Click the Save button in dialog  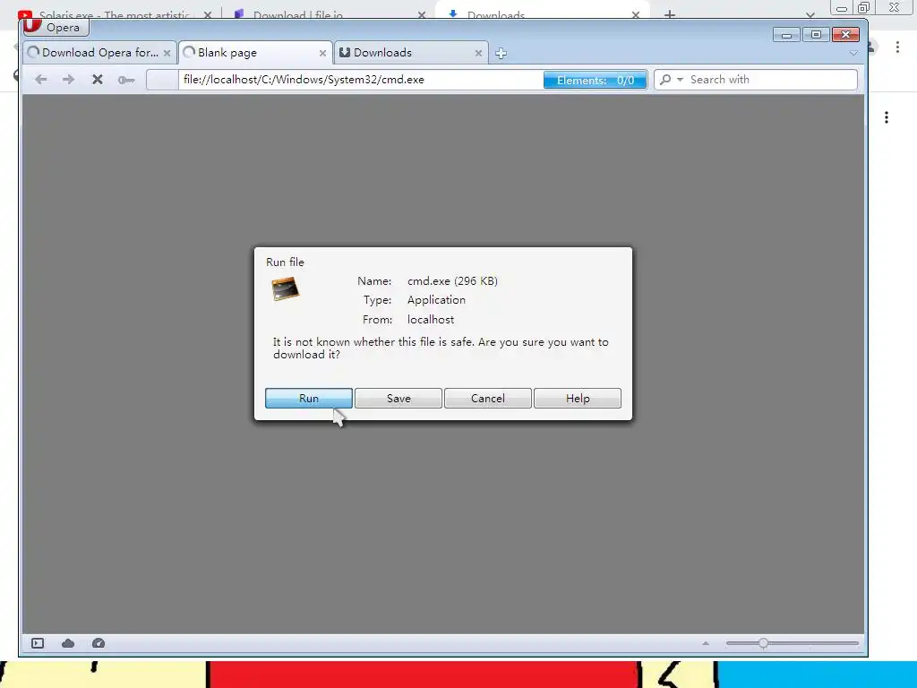coord(399,399)
